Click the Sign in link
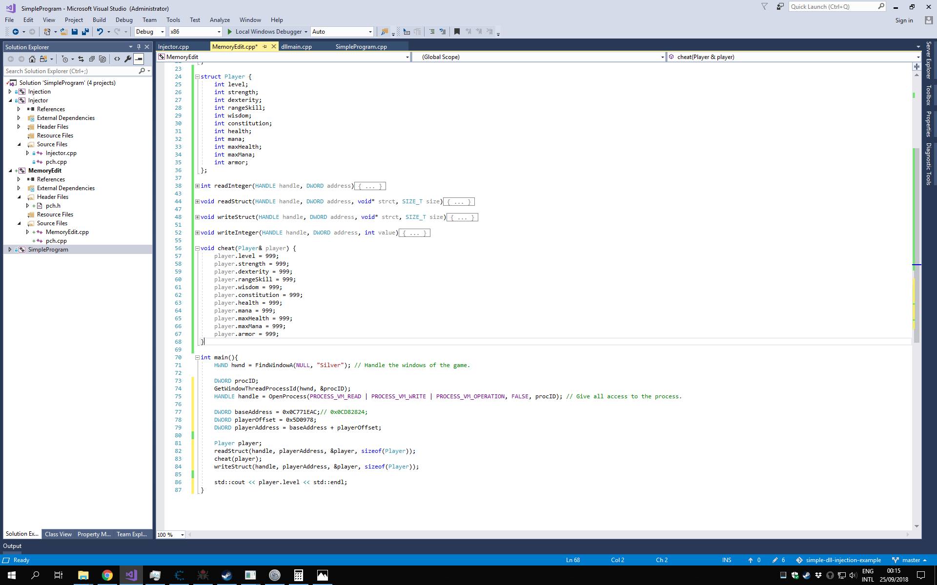 point(904,20)
